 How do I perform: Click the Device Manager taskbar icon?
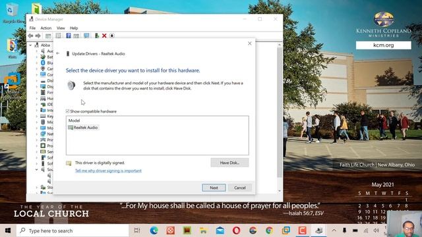pos(319,230)
